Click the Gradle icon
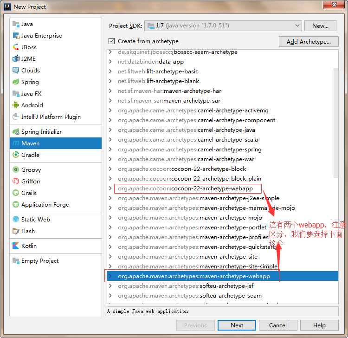This screenshot has height=338, width=348. coord(16,155)
